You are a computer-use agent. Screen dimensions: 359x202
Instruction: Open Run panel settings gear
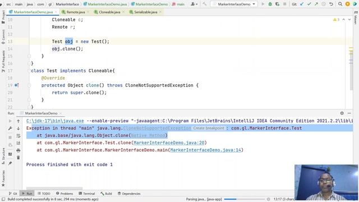[x=342, y=113]
